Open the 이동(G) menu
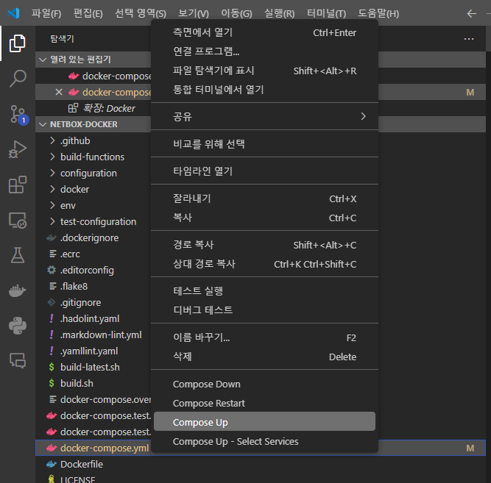The width and height of the screenshot is (491, 483). click(x=236, y=13)
